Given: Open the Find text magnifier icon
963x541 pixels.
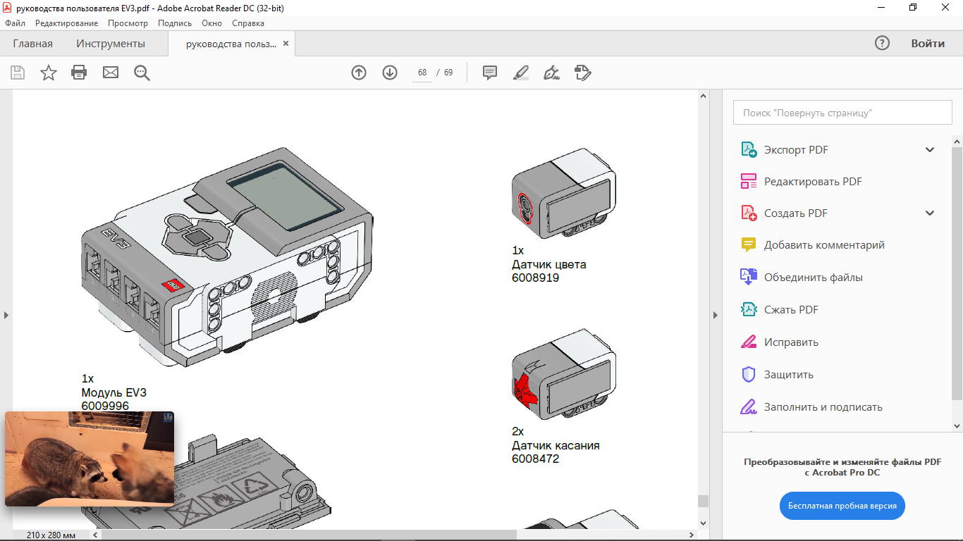Looking at the screenshot, I should pos(142,73).
